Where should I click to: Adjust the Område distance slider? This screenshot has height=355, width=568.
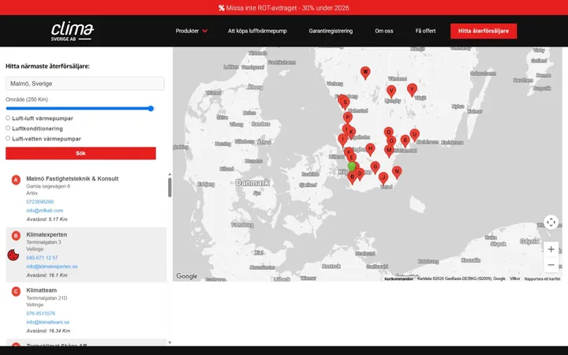click(80, 108)
